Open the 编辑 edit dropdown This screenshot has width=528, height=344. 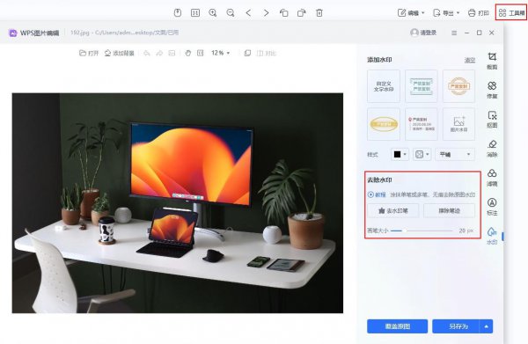tap(411, 13)
